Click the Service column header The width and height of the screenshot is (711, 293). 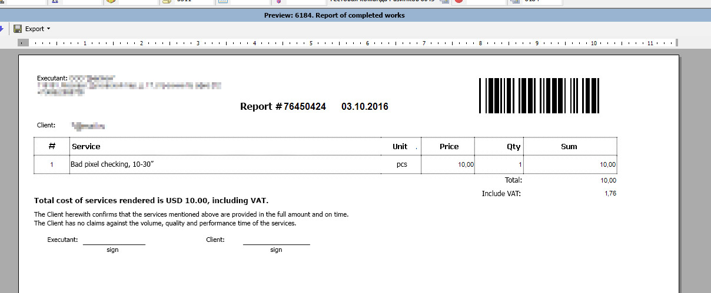pyautogui.click(x=86, y=146)
